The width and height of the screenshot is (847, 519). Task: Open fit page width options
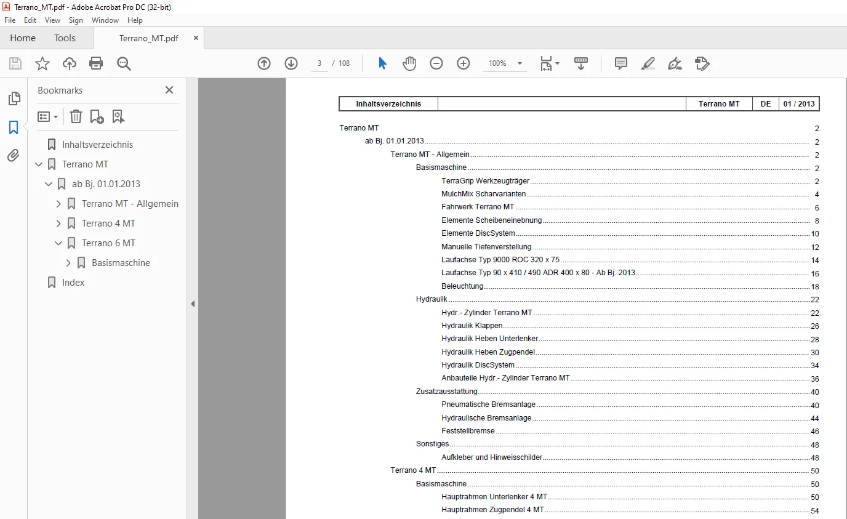[549, 63]
